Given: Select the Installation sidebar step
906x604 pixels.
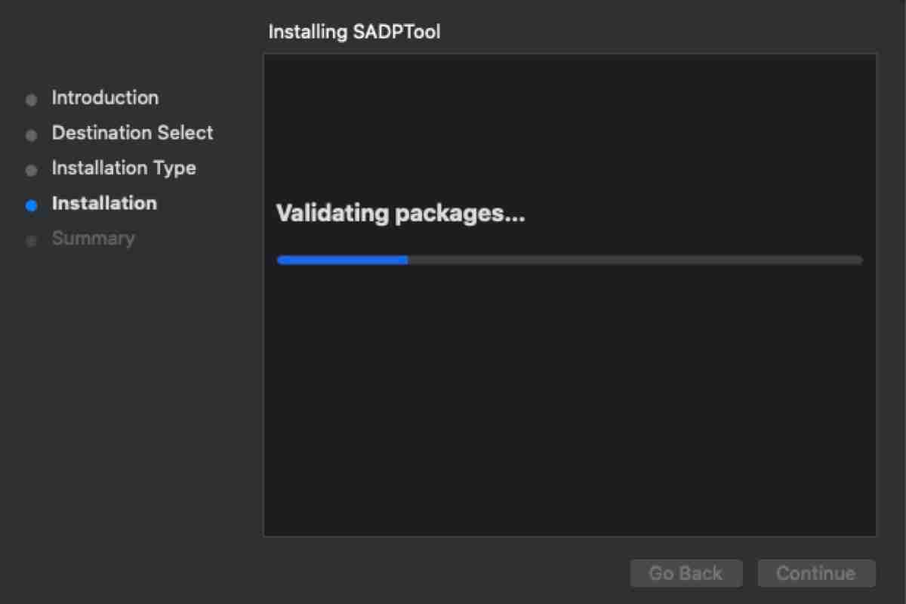Looking at the screenshot, I should [103, 203].
